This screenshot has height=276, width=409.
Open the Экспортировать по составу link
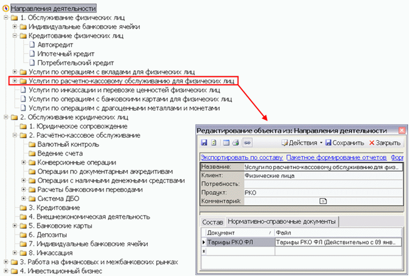pos(241,157)
